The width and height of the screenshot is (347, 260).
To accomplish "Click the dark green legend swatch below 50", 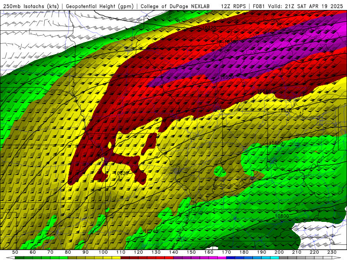I will [20, 258].
